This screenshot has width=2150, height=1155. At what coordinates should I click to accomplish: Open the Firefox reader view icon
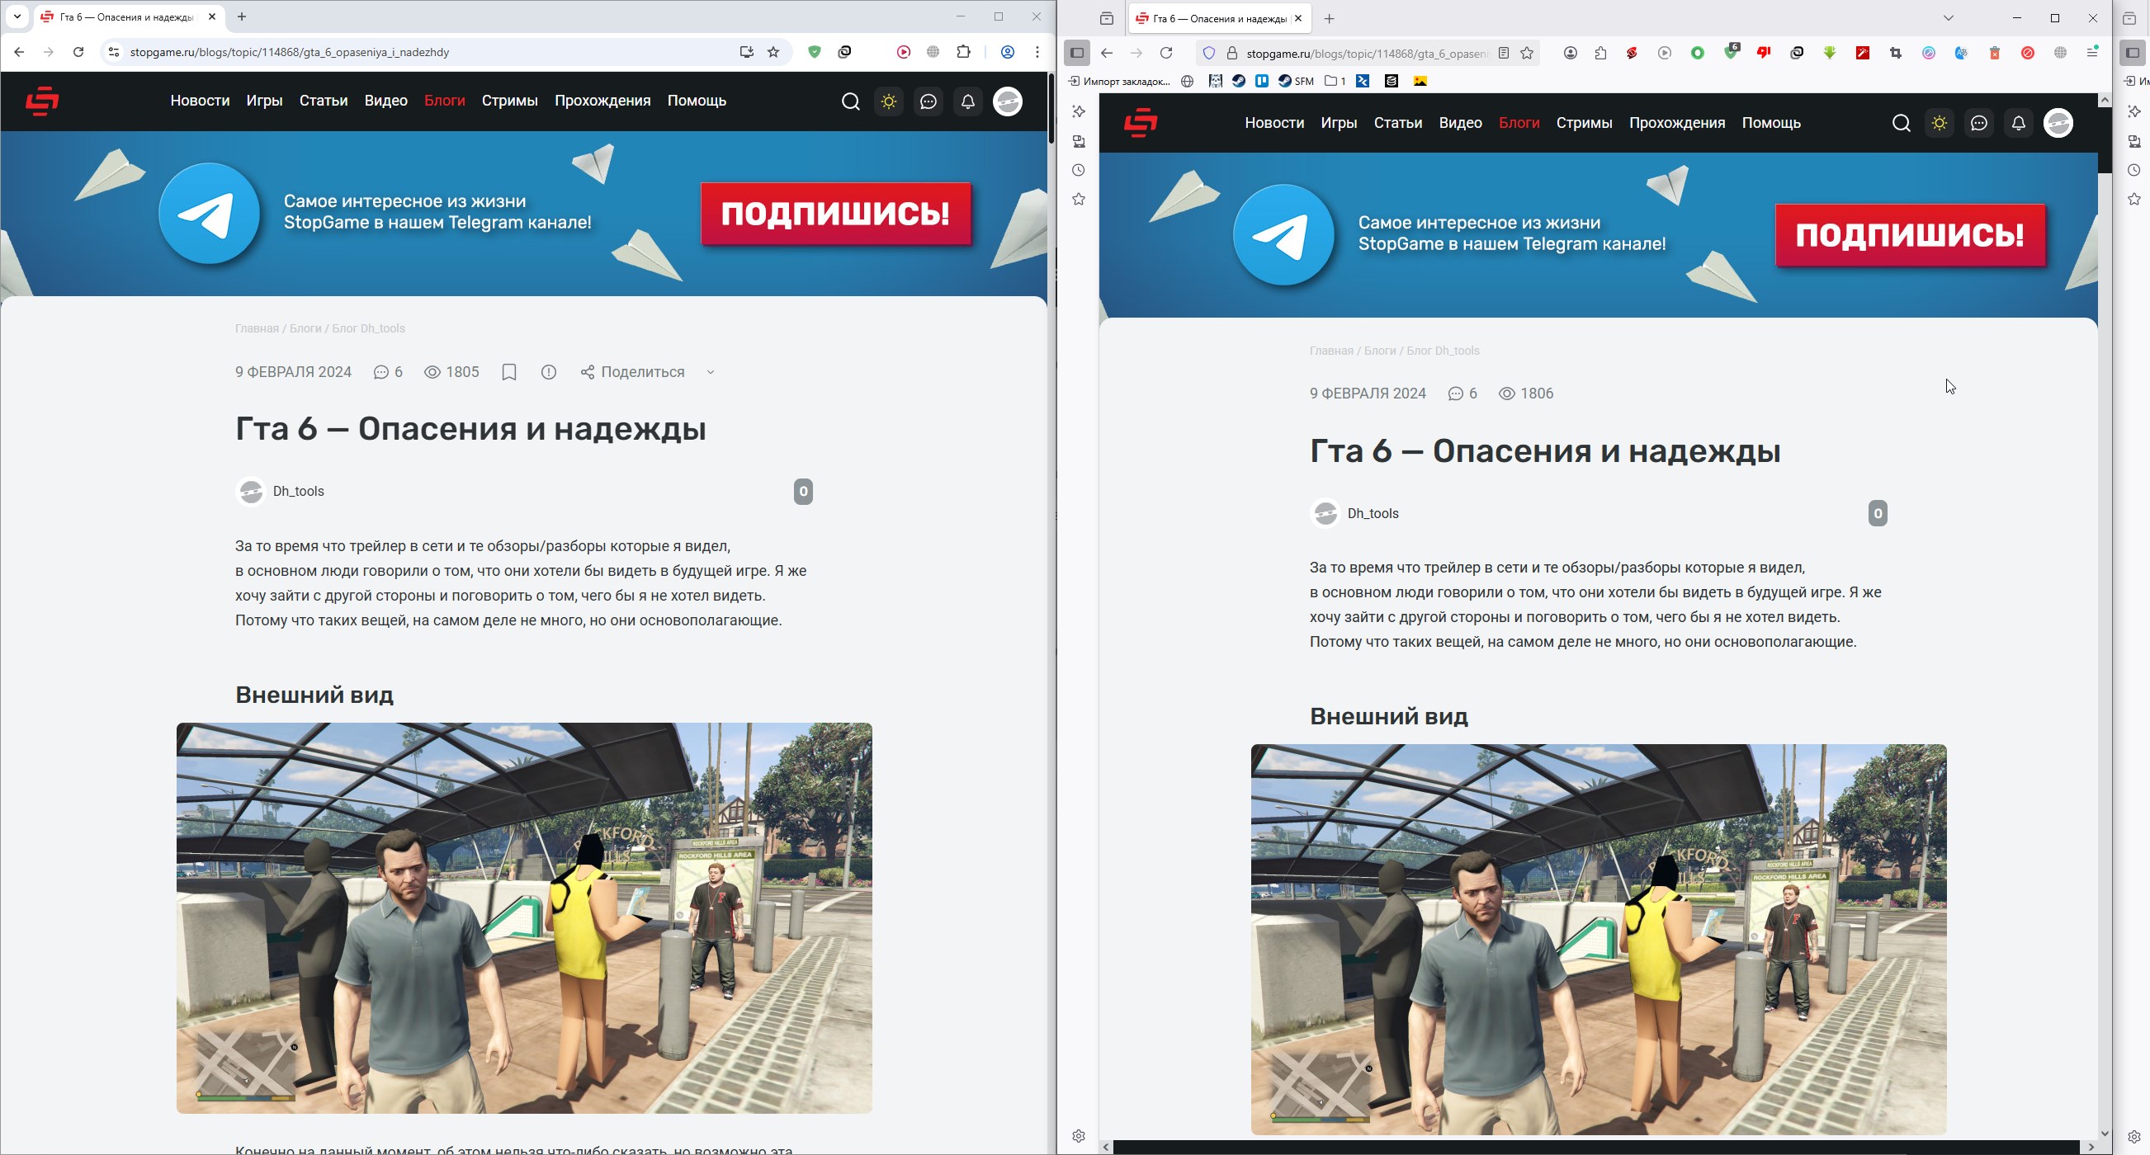click(1503, 54)
